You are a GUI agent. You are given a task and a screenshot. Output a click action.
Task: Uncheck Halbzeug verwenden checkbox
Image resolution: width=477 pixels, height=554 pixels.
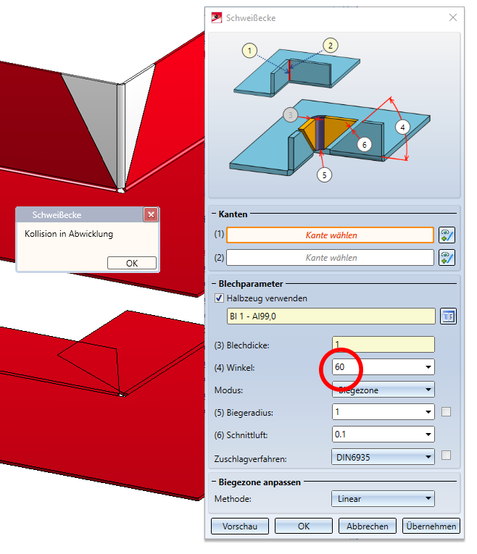(219, 298)
